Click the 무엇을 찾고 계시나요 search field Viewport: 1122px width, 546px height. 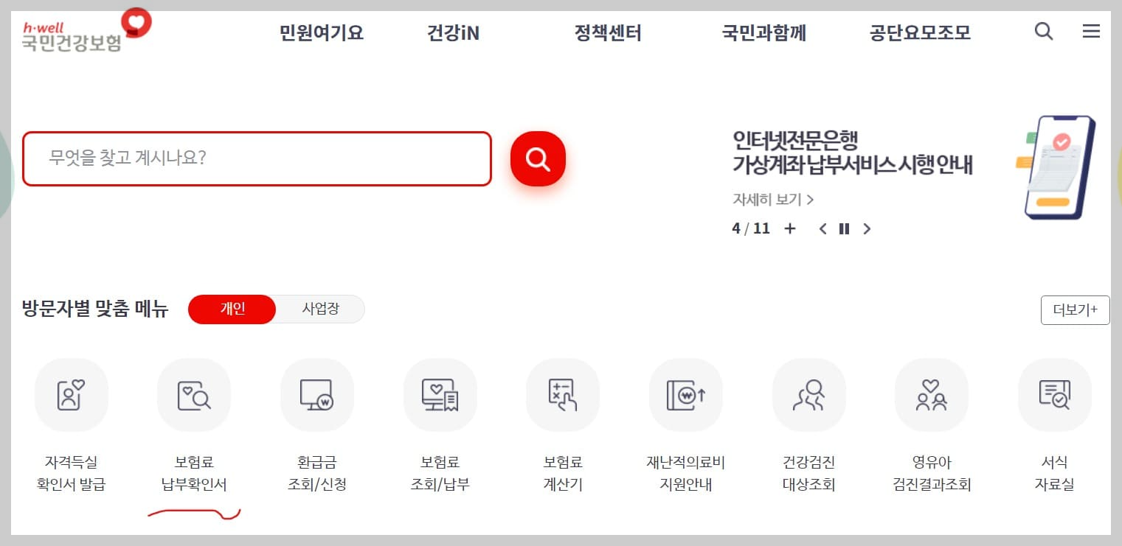pyautogui.click(x=257, y=158)
